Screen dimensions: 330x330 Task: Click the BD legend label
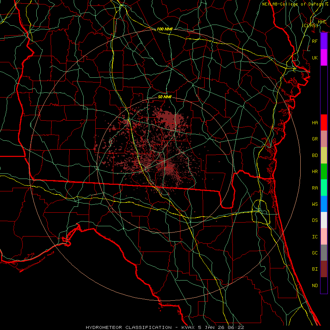click(x=315, y=155)
